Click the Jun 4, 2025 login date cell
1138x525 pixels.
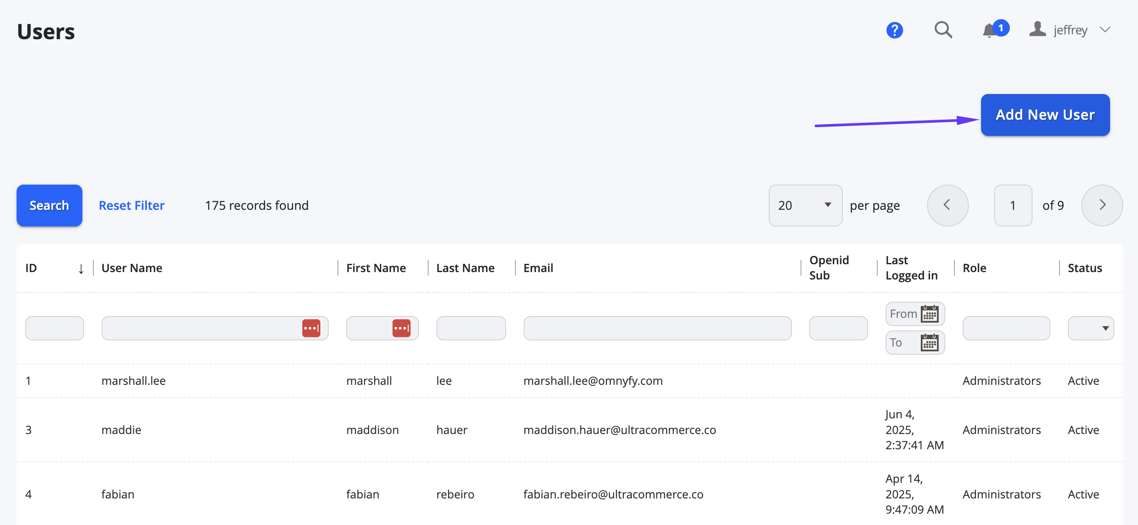(914, 430)
